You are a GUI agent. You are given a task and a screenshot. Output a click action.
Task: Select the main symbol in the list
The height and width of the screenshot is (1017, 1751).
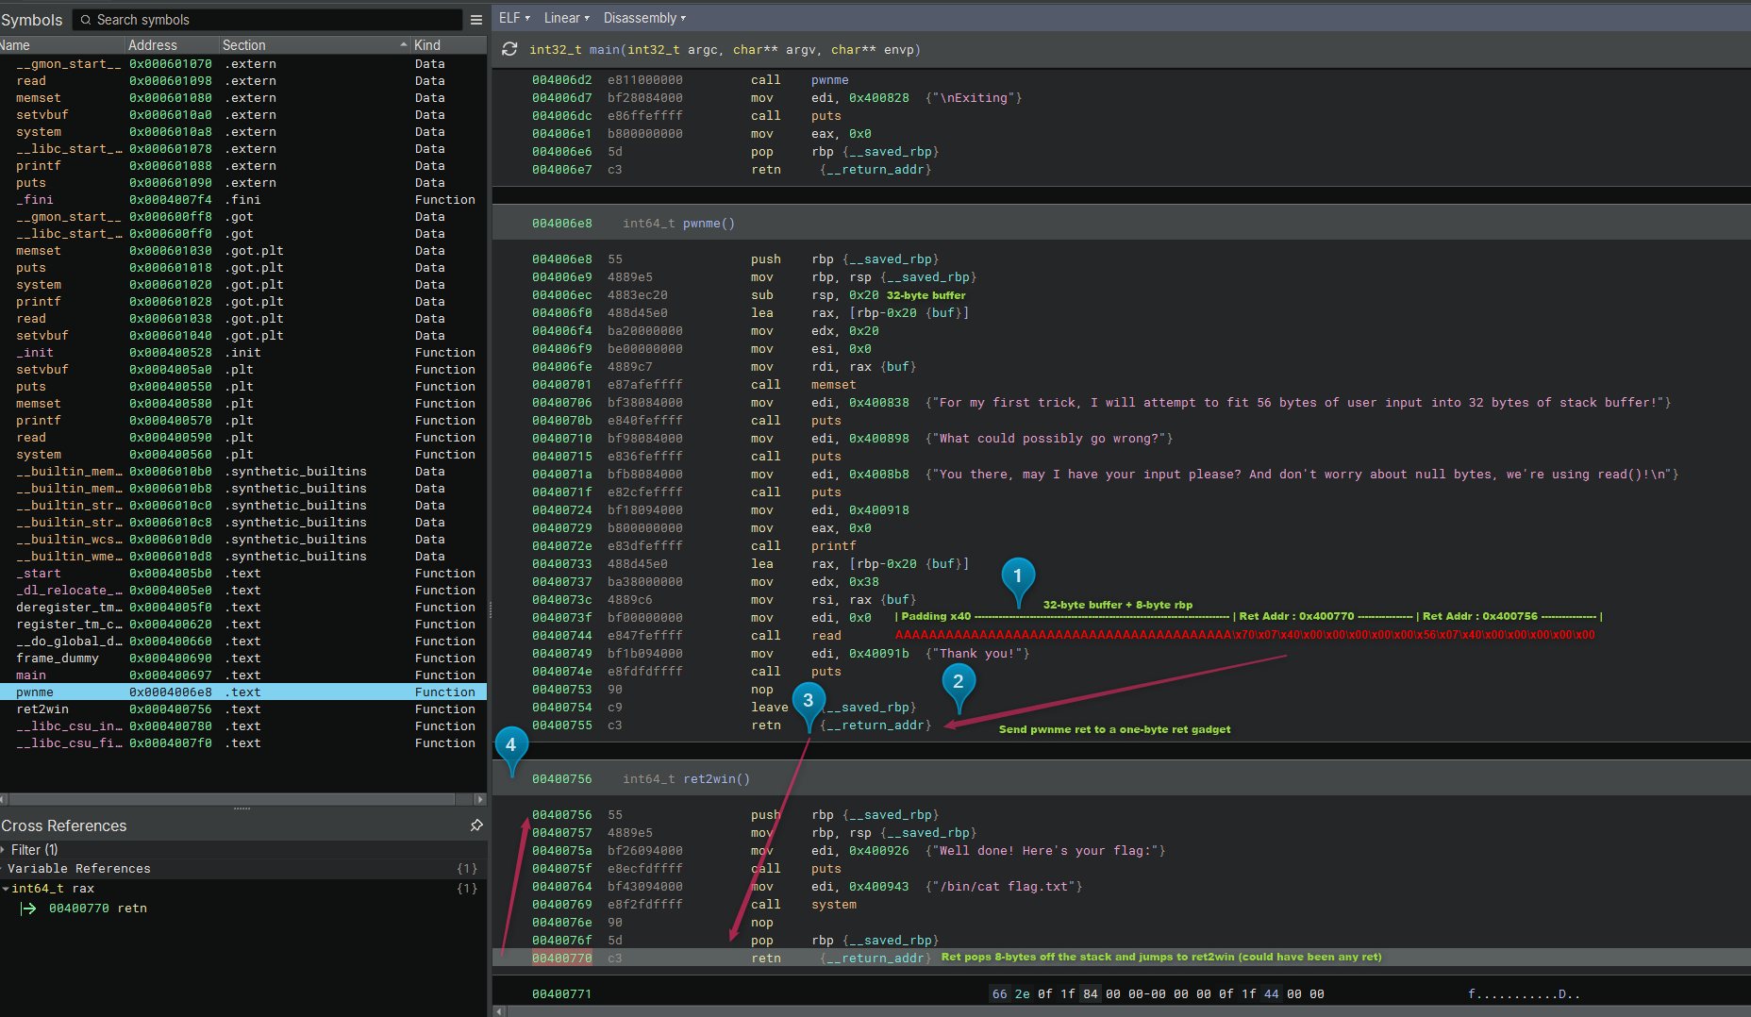point(243,675)
